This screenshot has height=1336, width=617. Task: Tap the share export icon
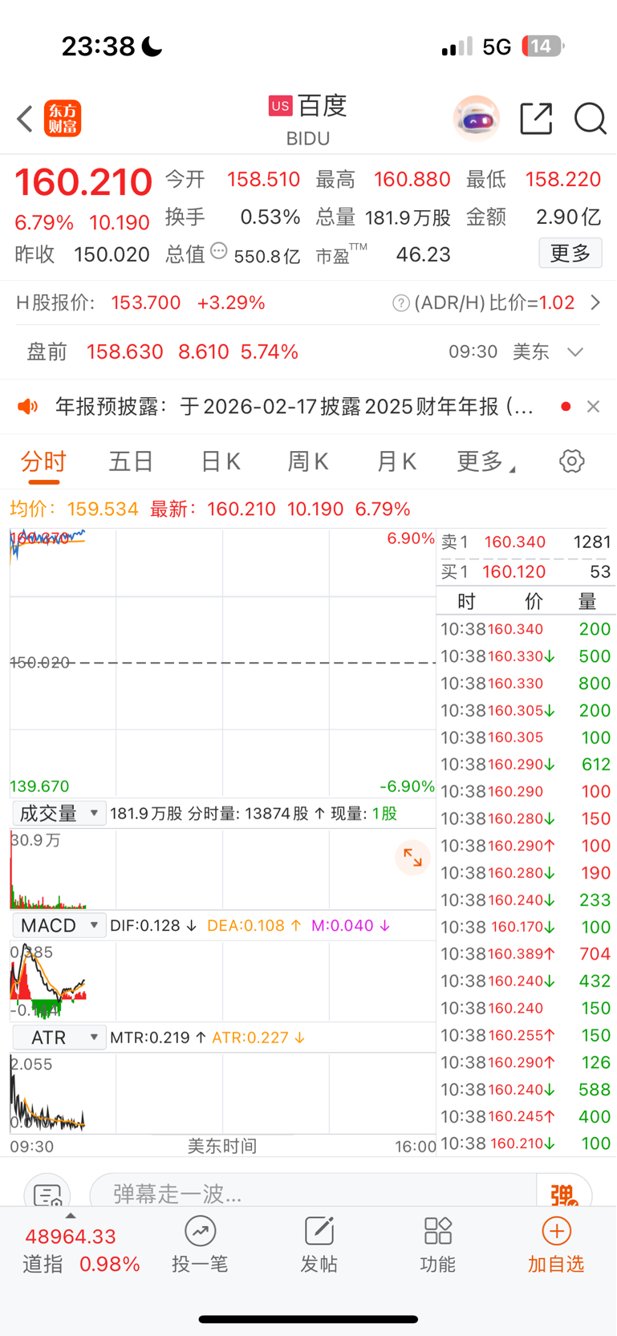tap(536, 119)
